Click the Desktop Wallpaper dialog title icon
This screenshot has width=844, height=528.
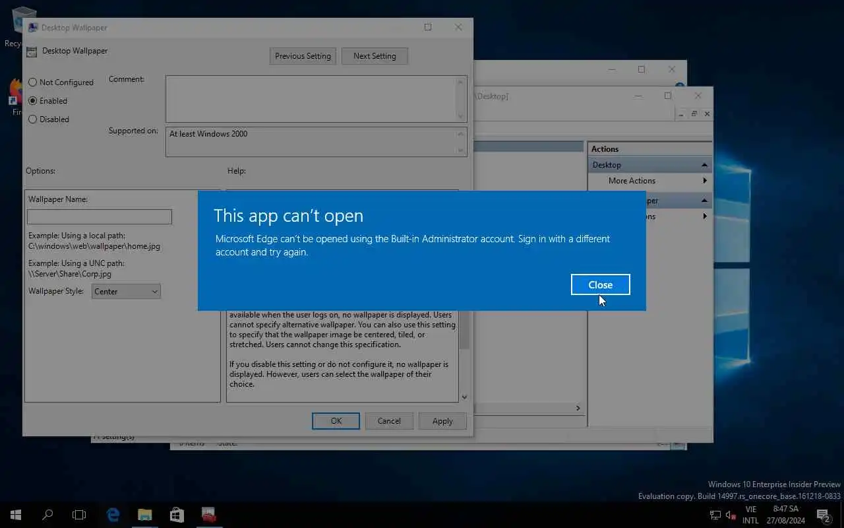click(32, 28)
